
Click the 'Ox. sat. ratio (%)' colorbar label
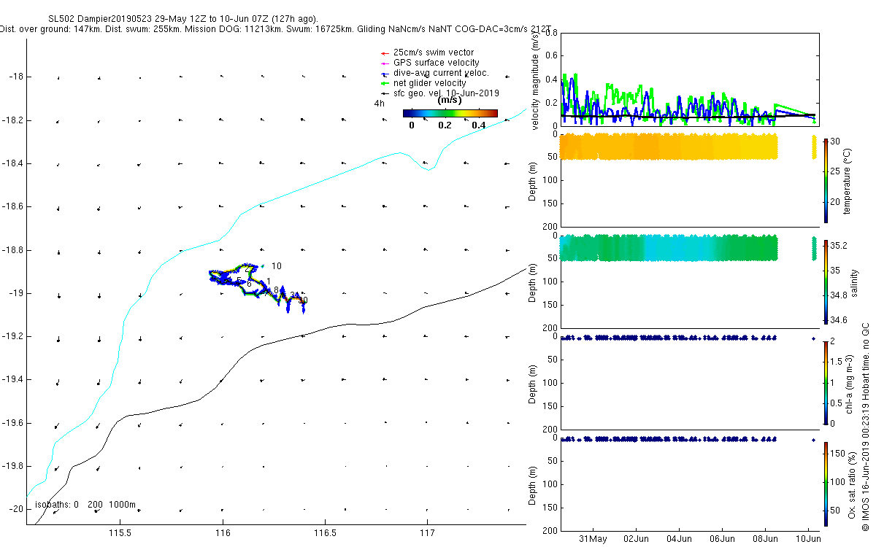(x=852, y=484)
